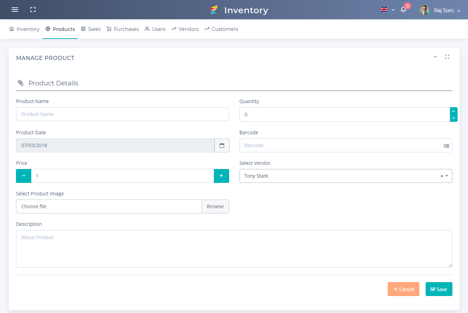Open the language flag dropdown
The width and height of the screenshot is (468, 313).
point(387,10)
